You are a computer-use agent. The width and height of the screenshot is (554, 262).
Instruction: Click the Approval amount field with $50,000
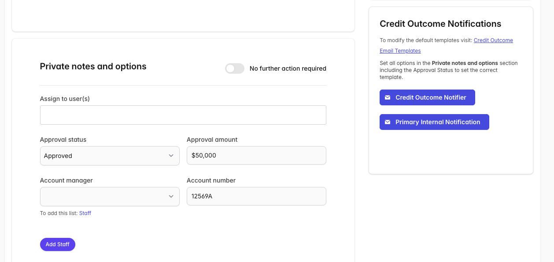[256, 155]
